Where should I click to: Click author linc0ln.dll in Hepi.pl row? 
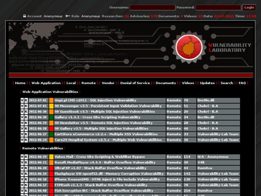206,100
